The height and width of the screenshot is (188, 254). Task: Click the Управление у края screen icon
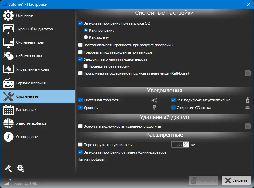[x=8, y=69]
